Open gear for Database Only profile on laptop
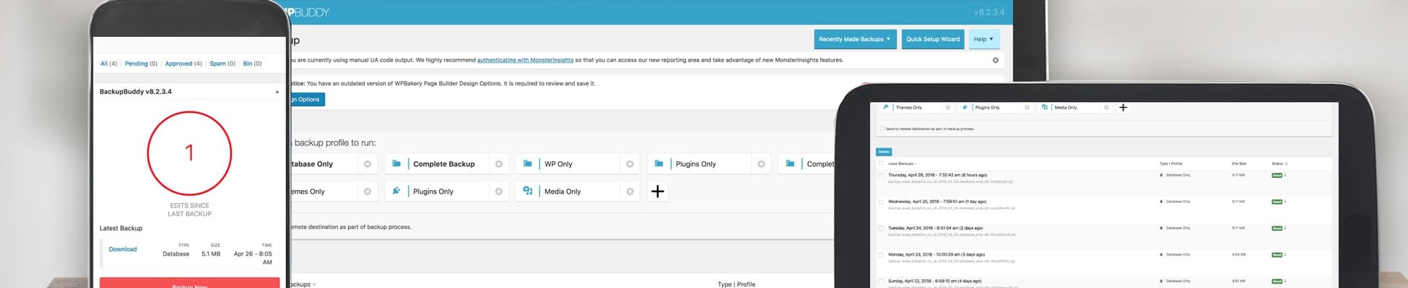1408x288 pixels. pos(368,164)
